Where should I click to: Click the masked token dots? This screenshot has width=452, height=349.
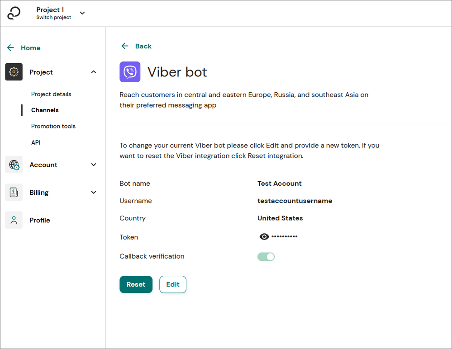285,236
